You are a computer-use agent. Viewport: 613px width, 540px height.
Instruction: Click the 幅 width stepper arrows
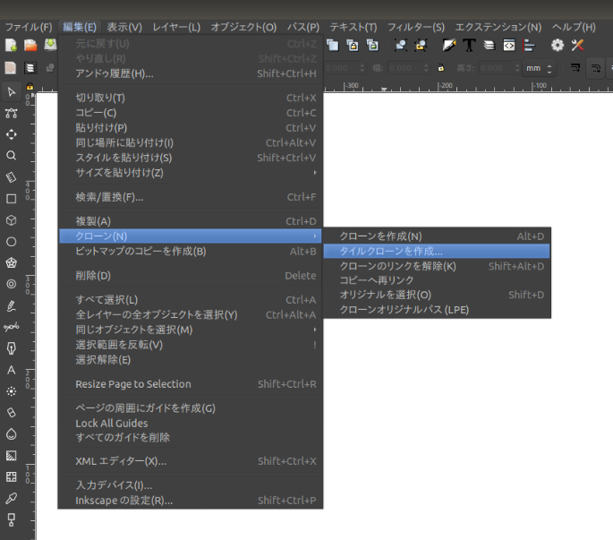pos(426,68)
